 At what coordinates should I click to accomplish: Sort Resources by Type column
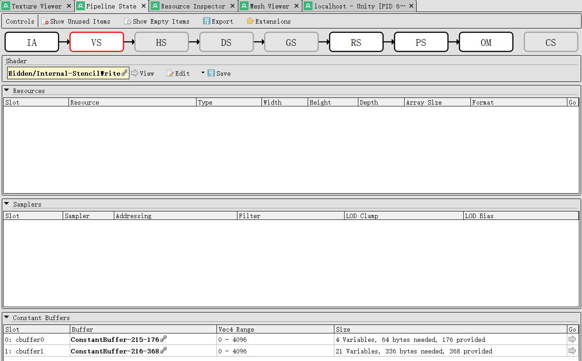click(x=229, y=102)
